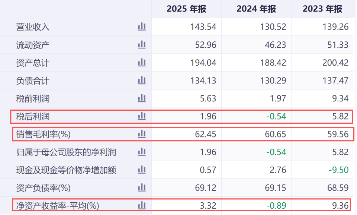Select value 143.54 in 营业收入 row

coord(203,27)
